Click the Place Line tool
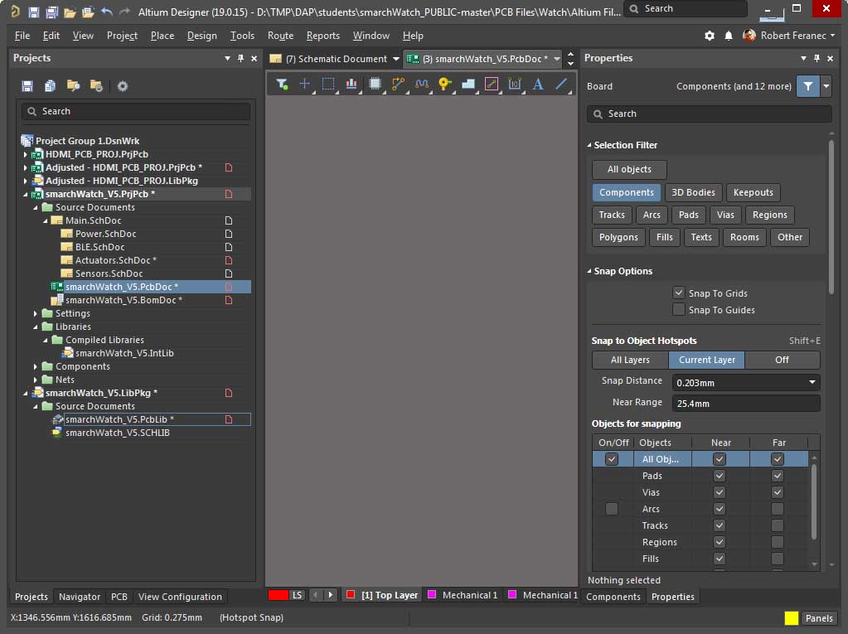Viewport: 848px width, 634px height. 561,84
